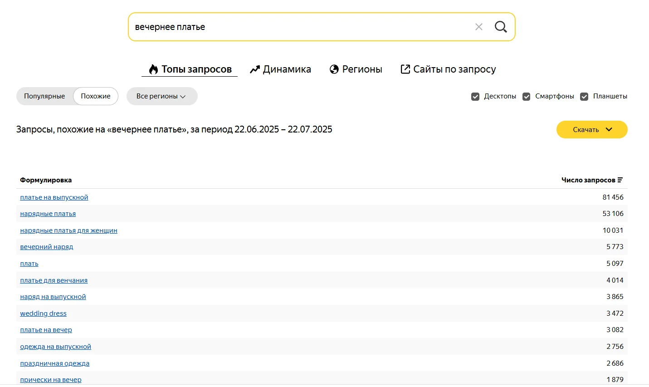
Task: Switch to the Популярные queries view
Action: [44, 96]
